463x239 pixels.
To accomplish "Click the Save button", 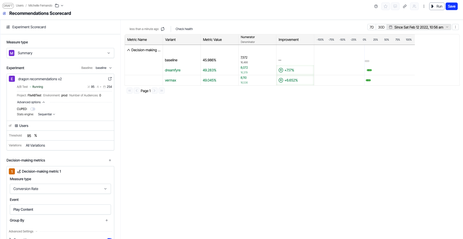I will click(451, 6).
